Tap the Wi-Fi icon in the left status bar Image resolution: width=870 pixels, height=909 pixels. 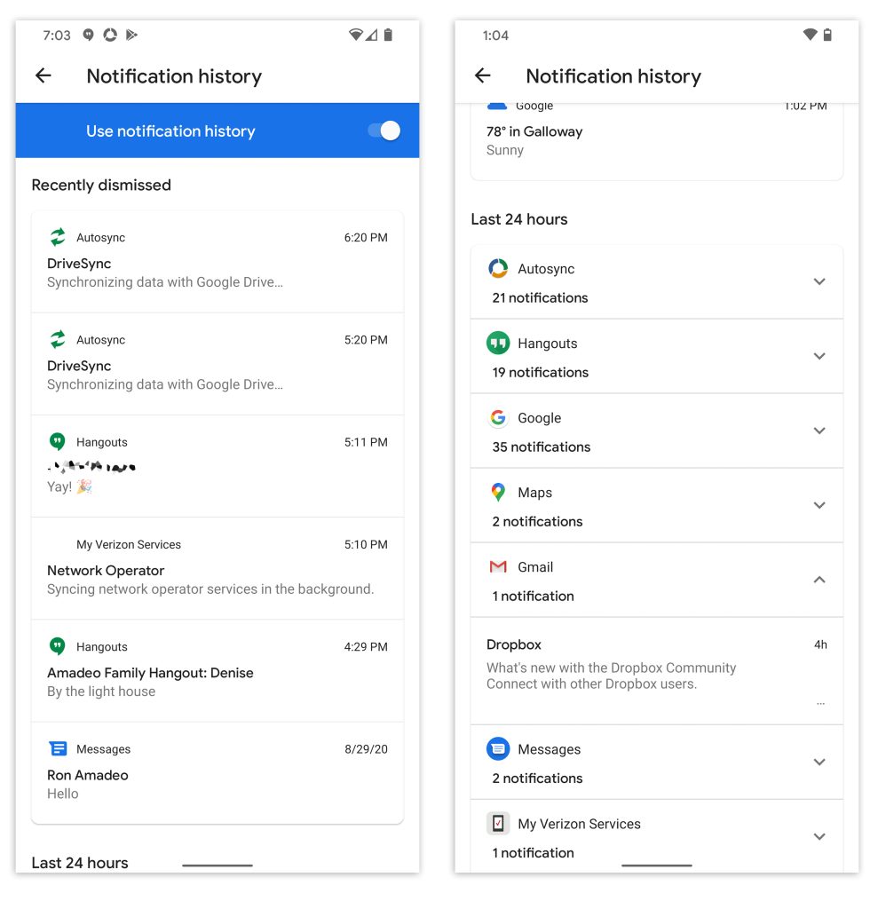355,35
